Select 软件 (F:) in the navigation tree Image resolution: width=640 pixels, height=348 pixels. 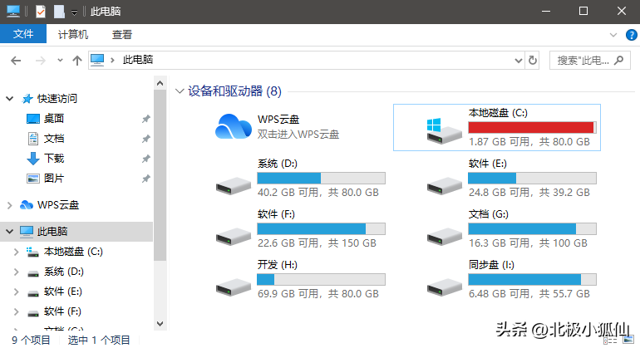(x=62, y=311)
